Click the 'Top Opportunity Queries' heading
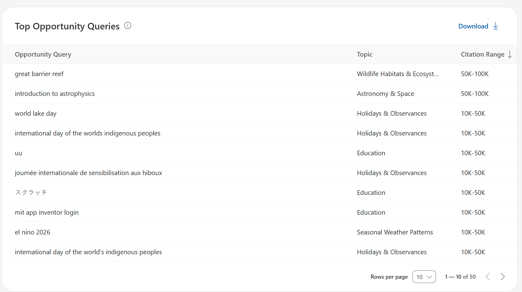Image resolution: width=522 pixels, height=292 pixels. pyautogui.click(x=67, y=26)
